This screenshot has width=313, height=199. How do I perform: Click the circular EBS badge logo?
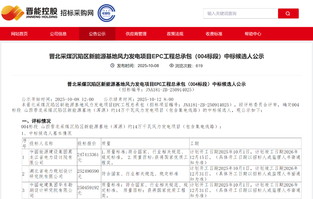coord(106,13)
